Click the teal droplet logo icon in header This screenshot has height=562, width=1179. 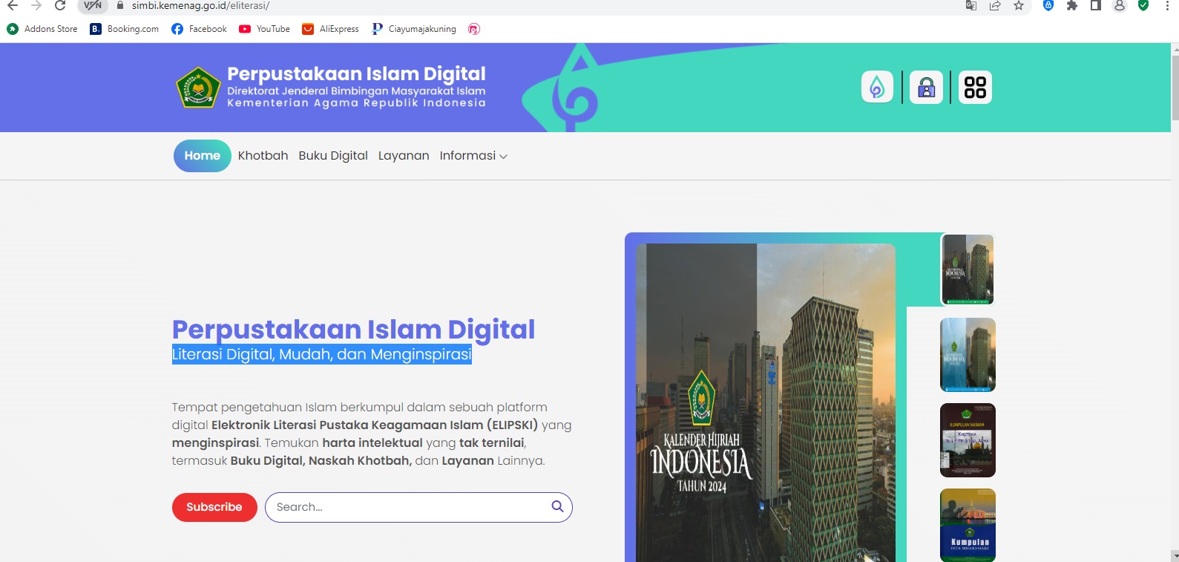click(876, 88)
